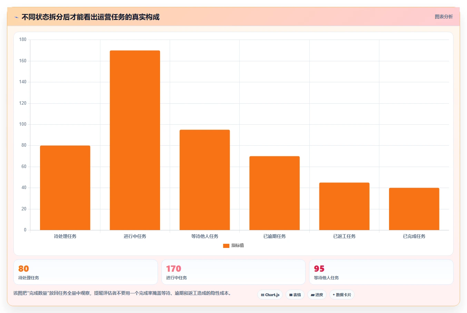This screenshot has height=313, width=467.
Task: Click the 已逾期任务 x-axis label
Action: tap(275, 236)
